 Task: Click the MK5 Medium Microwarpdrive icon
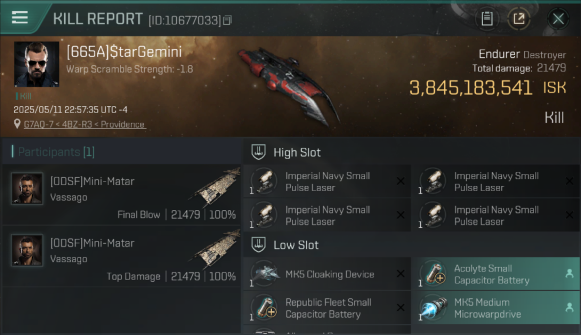434,308
